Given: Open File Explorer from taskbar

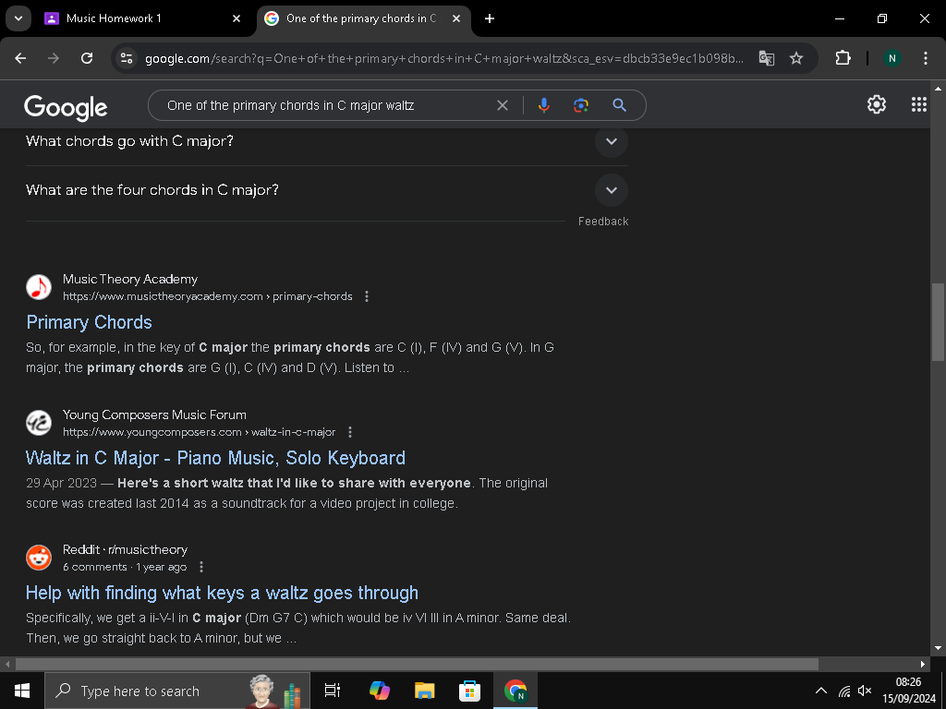Looking at the screenshot, I should tap(425, 691).
